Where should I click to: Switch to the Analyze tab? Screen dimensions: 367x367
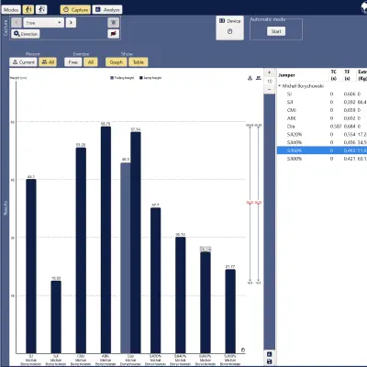click(x=107, y=10)
